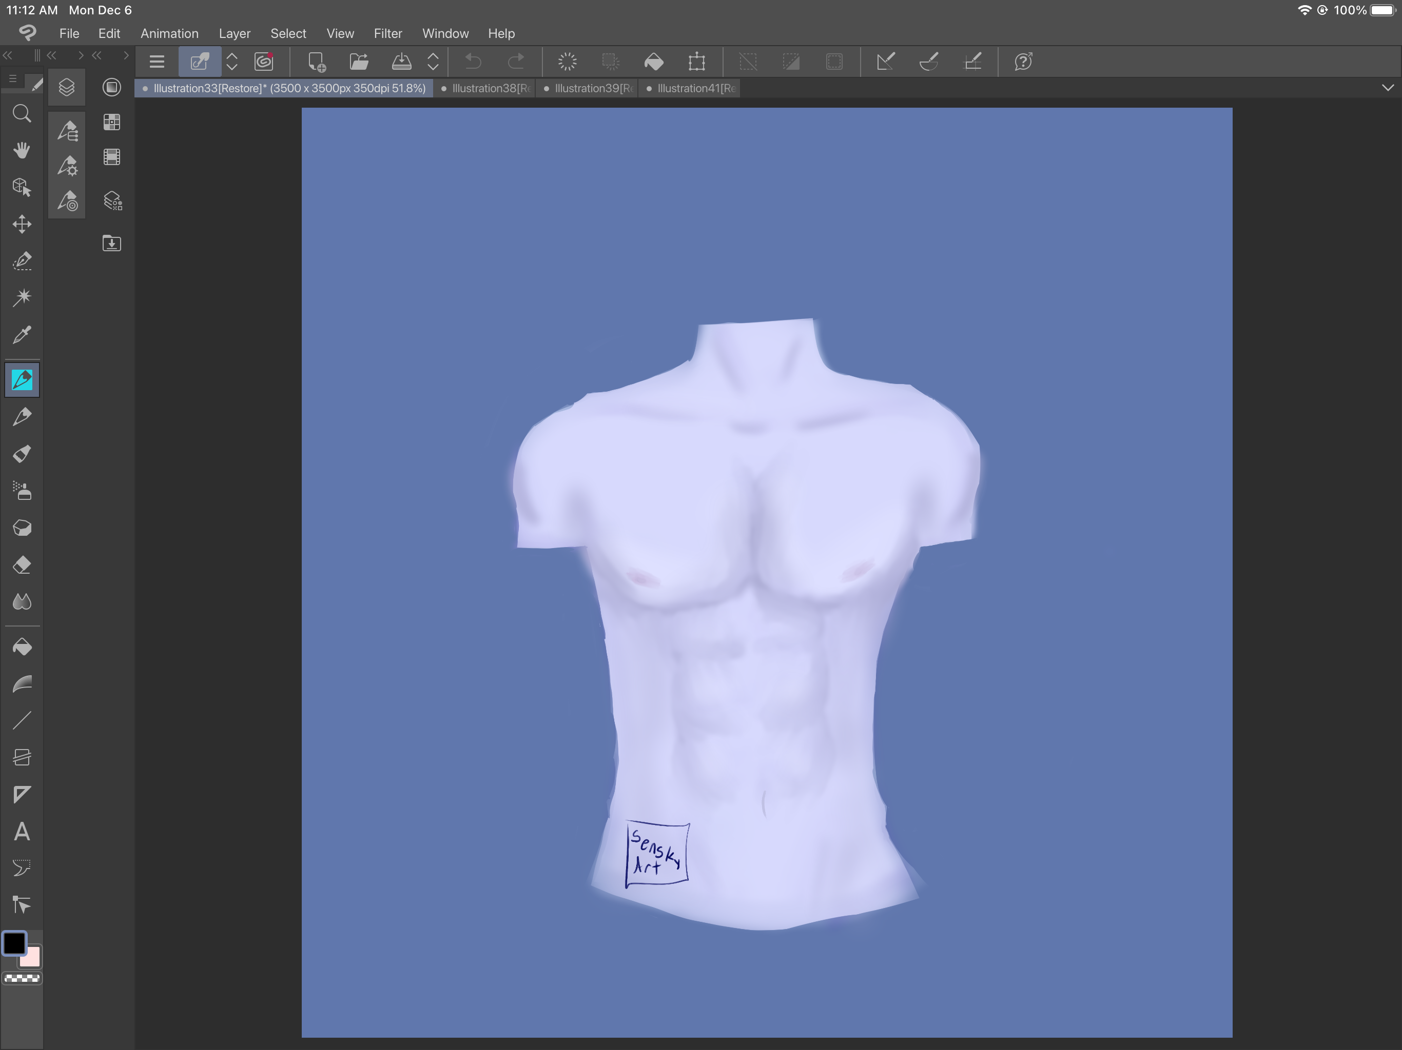The height and width of the screenshot is (1050, 1402).
Task: Select the Balloon tool
Action: [22, 868]
